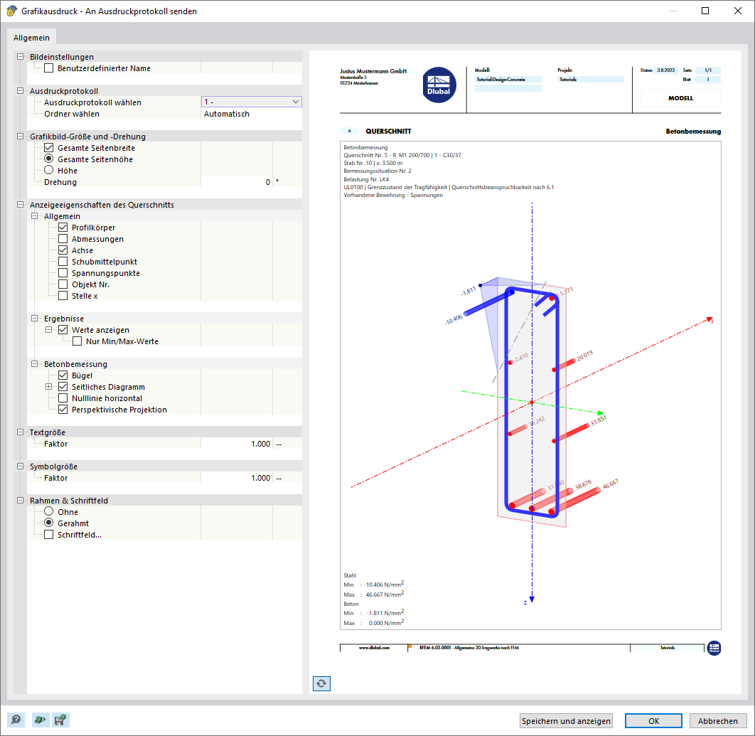Select Gesamte Seitenhöhe radio button
755x736 pixels.
(48, 159)
